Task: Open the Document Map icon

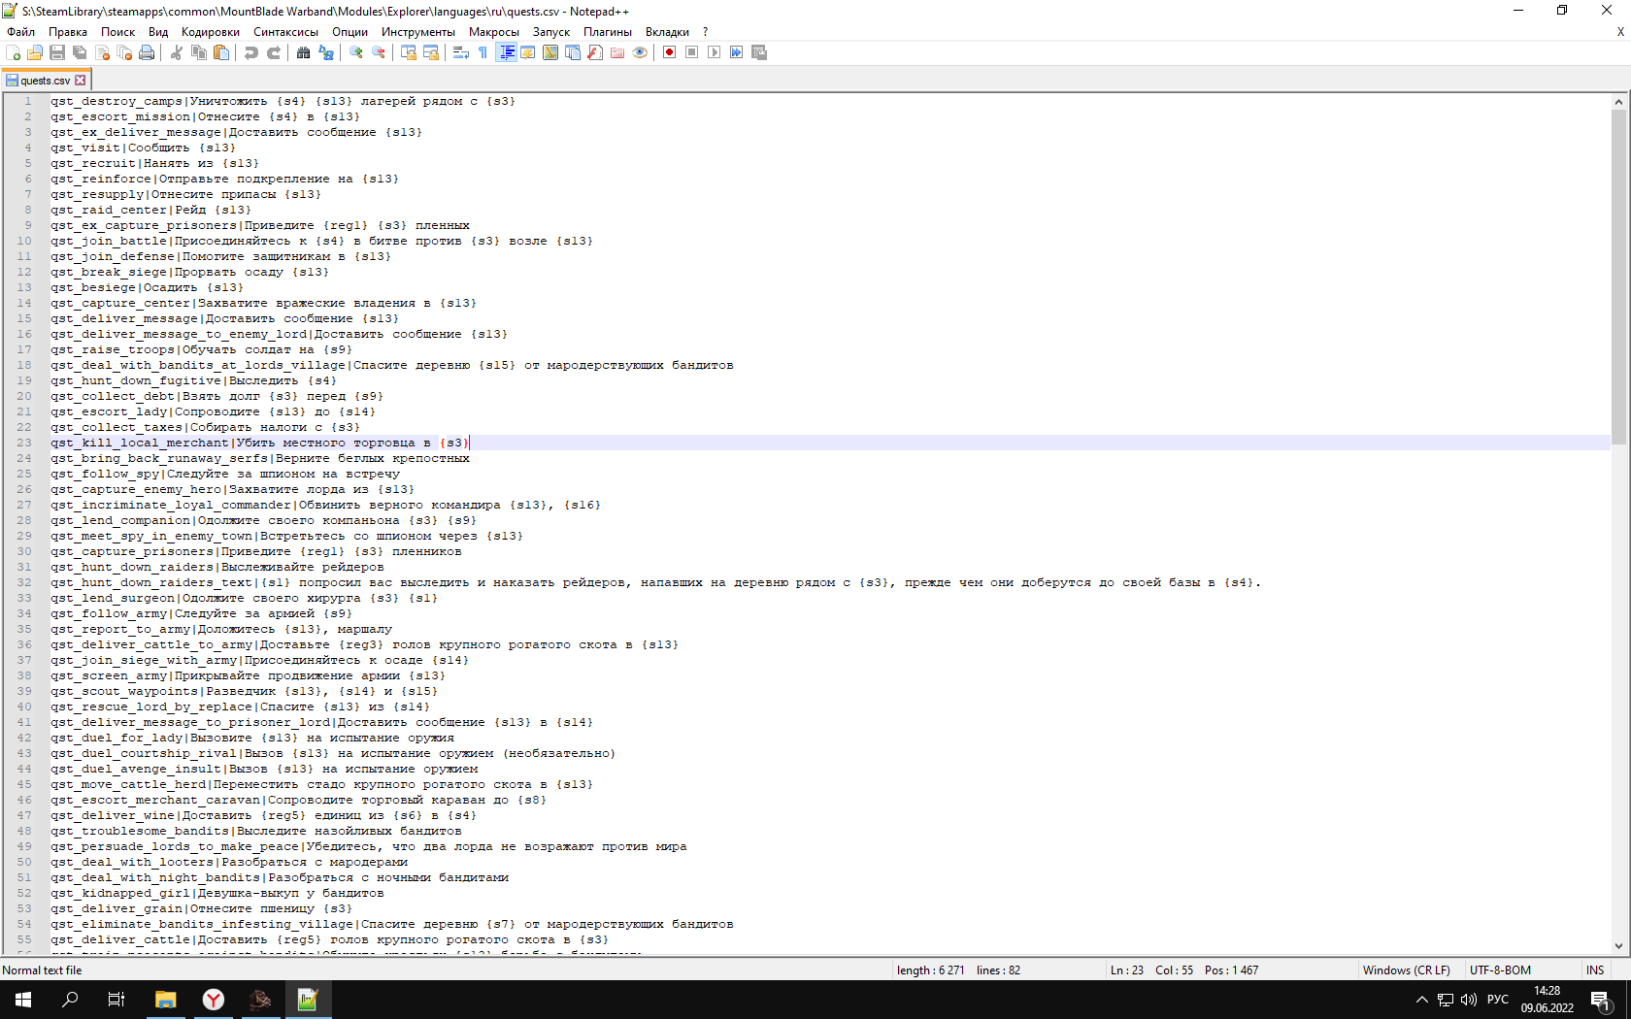Action: coord(550,52)
